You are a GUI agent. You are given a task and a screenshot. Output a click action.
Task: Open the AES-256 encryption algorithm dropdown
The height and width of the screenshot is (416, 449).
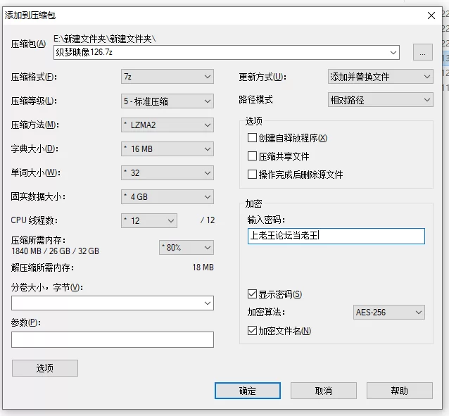pos(389,313)
